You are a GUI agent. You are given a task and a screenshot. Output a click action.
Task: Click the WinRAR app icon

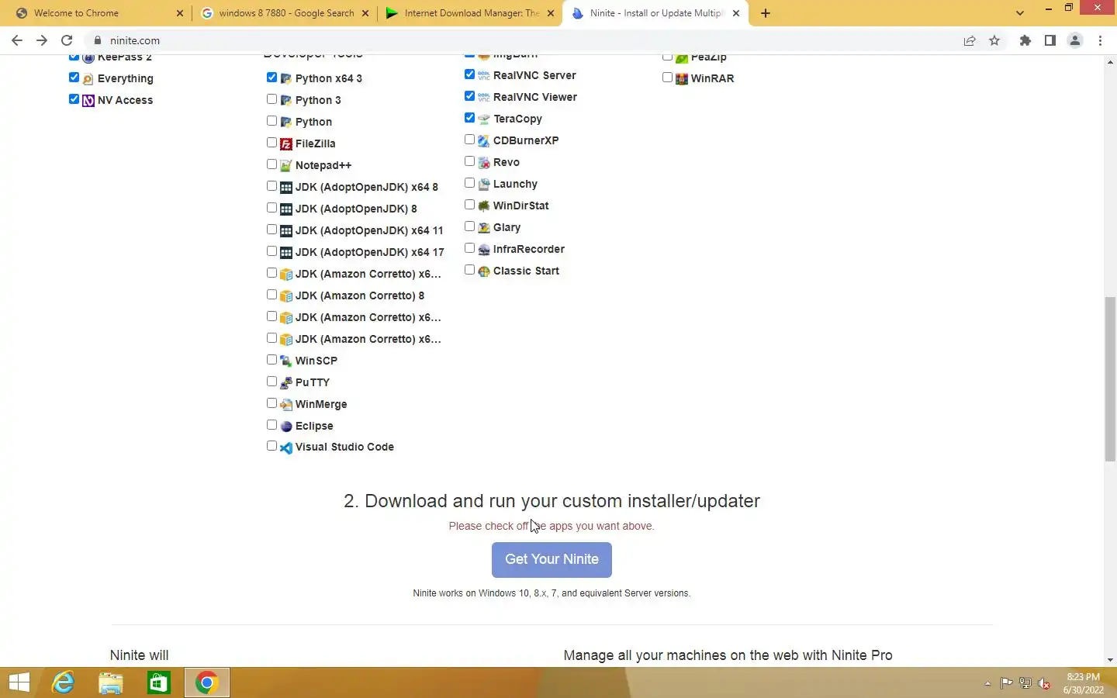682,78
